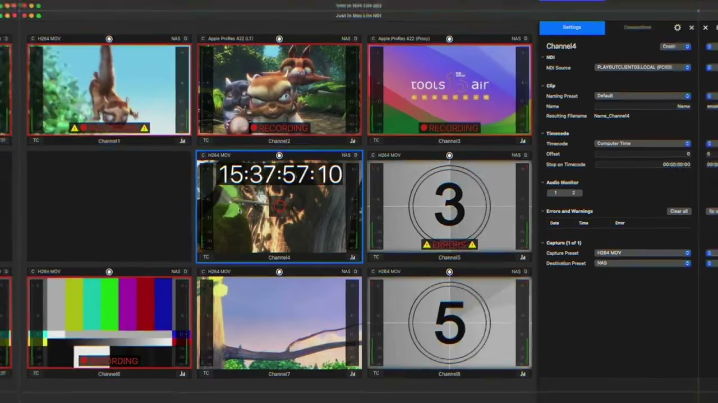This screenshot has width=718, height=403.
Task: Open audio levels icon for Channel5
Action: 523,257
